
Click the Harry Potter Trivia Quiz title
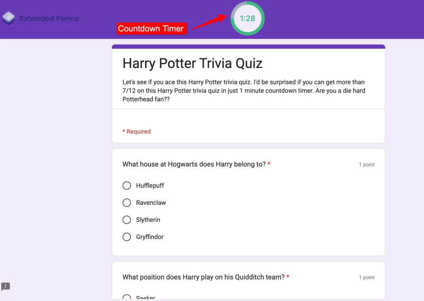point(193,63)
